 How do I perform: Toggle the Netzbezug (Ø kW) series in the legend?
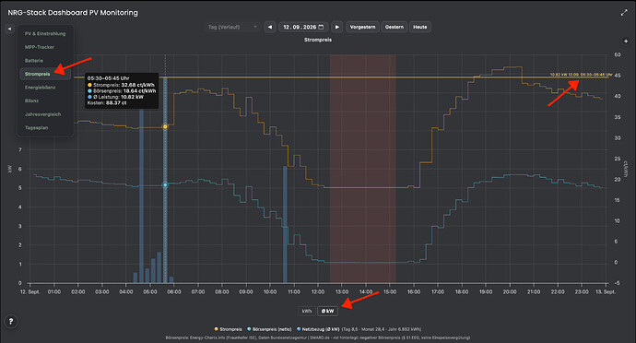[318, 329]
